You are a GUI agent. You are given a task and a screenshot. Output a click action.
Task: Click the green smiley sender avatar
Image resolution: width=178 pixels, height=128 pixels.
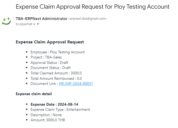coord(7,21)
